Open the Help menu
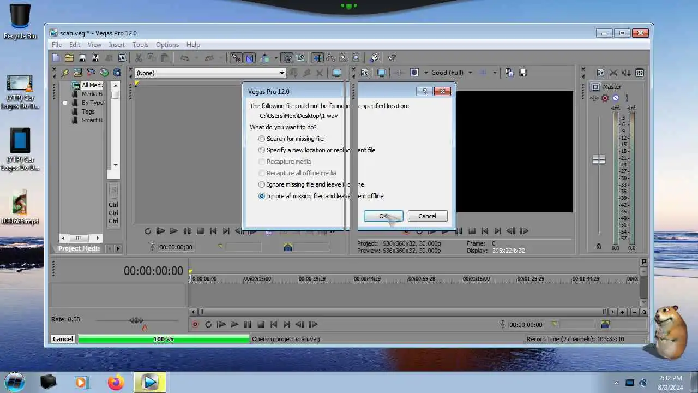 pos(193,45)
